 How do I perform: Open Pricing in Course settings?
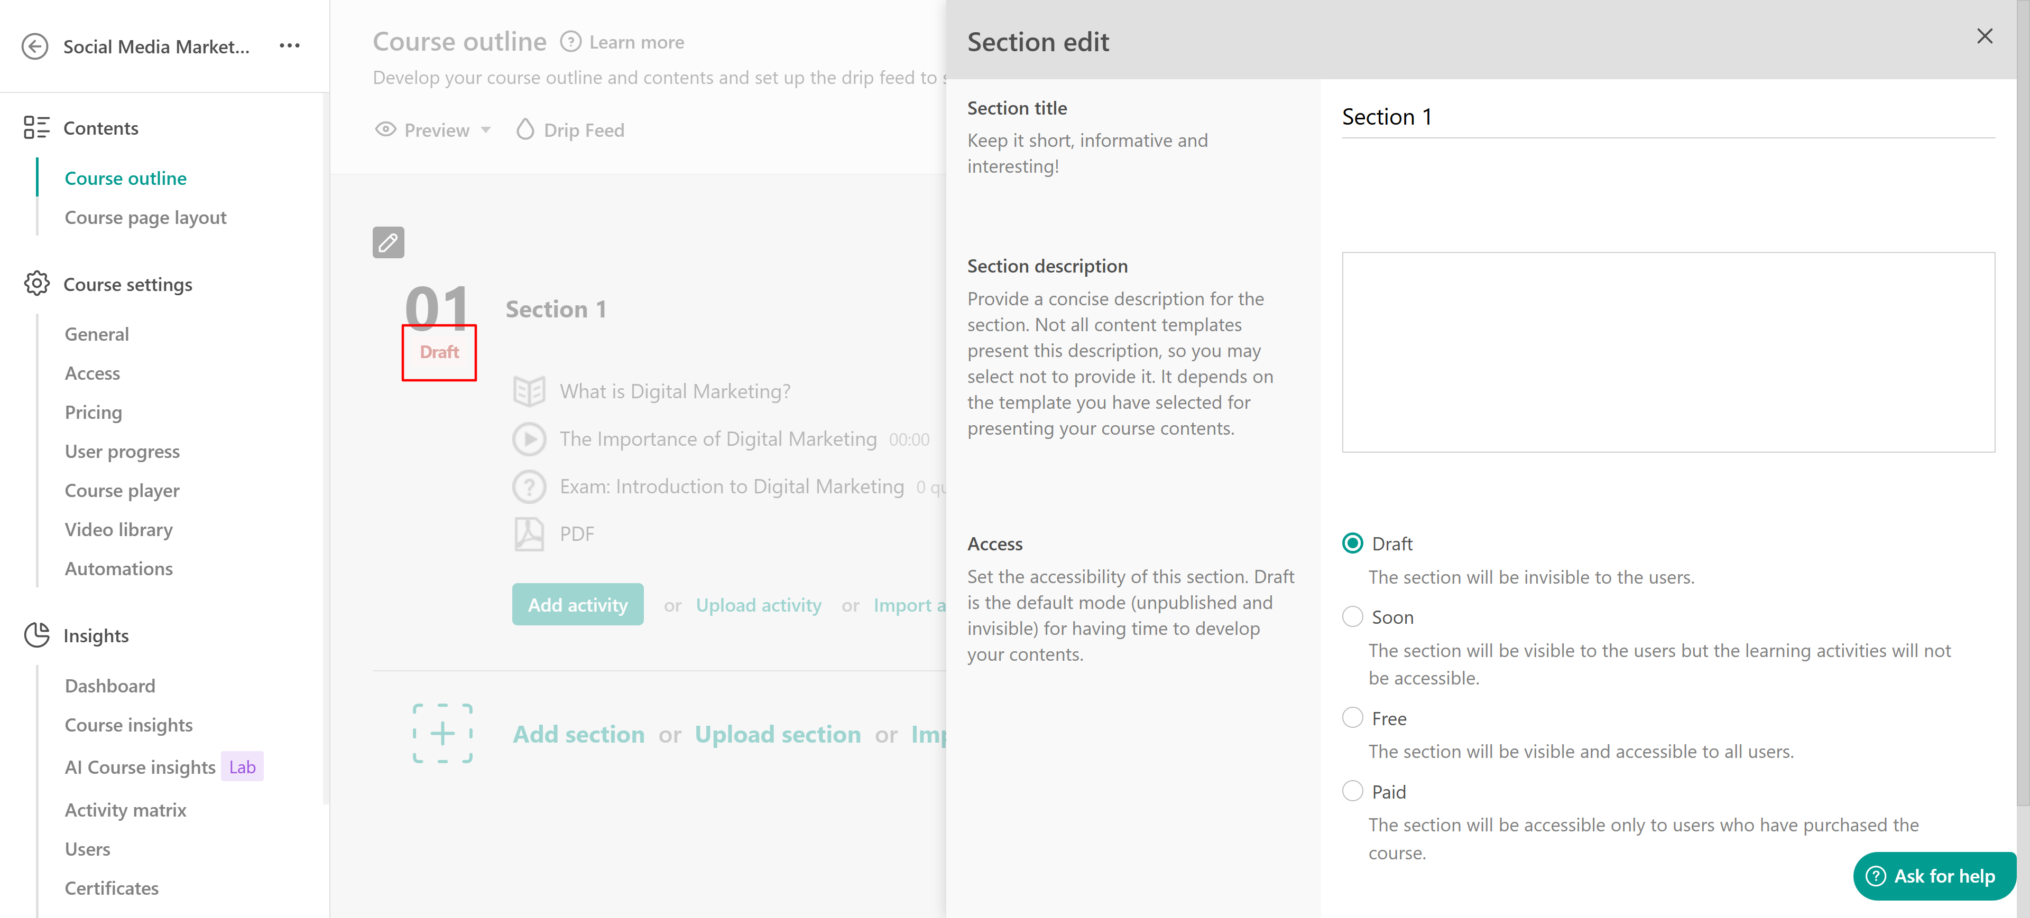pyautogui.click(x=93, y=413)
